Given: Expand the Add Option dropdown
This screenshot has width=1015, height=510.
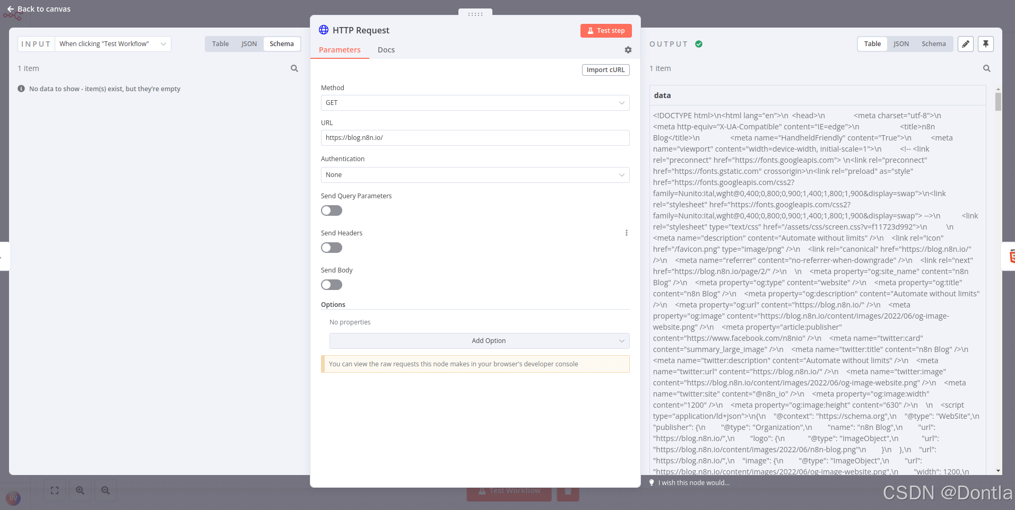Looking at the screenshot, I should (x=480, y=341).
